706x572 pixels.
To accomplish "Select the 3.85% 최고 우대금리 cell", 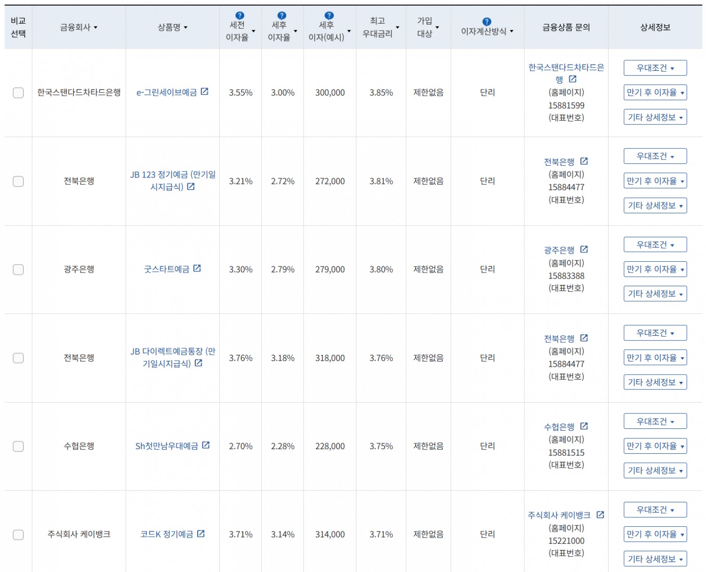I will [381, 93].
